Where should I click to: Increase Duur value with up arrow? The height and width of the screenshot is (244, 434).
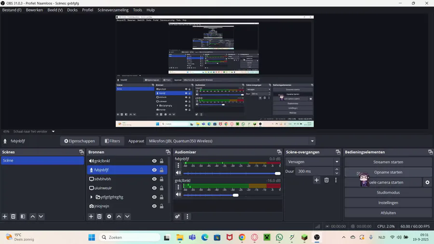(x=337, y=169)
